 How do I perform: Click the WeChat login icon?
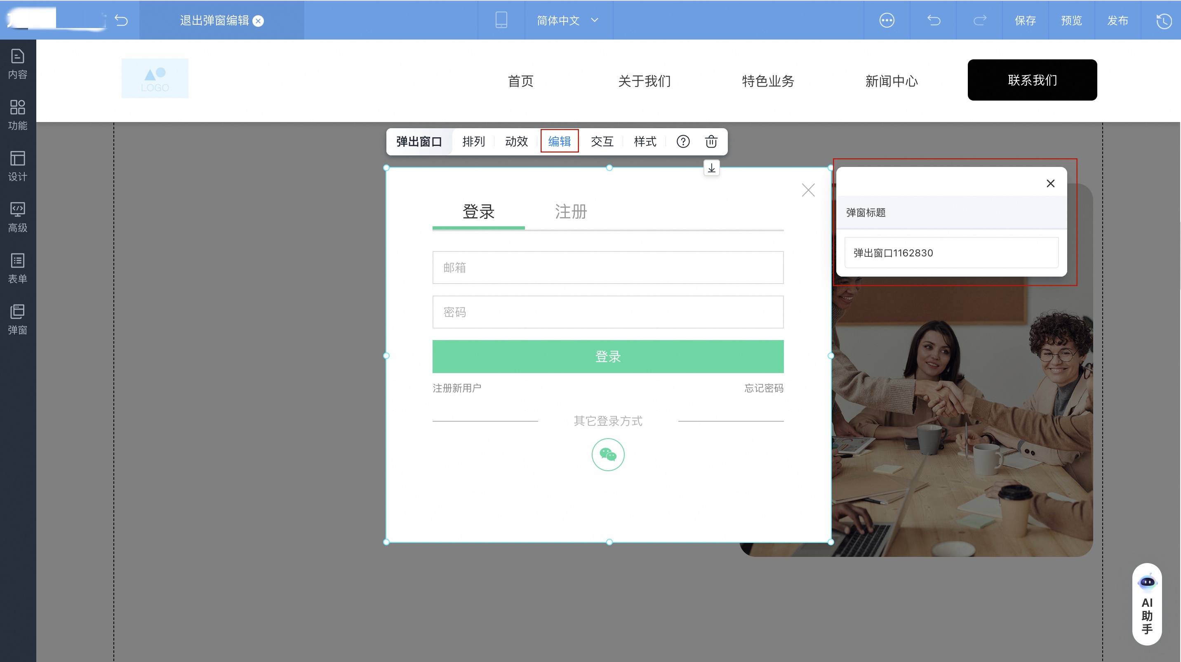(x=608, y=455)
